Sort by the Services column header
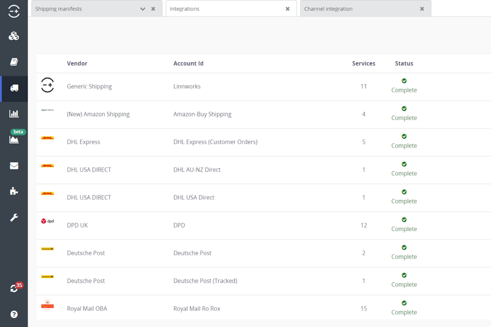Screen dimensions: 491x327 click(x=364, y=63)
